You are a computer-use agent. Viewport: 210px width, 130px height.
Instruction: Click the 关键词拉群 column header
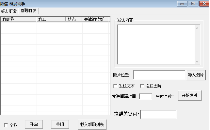pos(95,19)
